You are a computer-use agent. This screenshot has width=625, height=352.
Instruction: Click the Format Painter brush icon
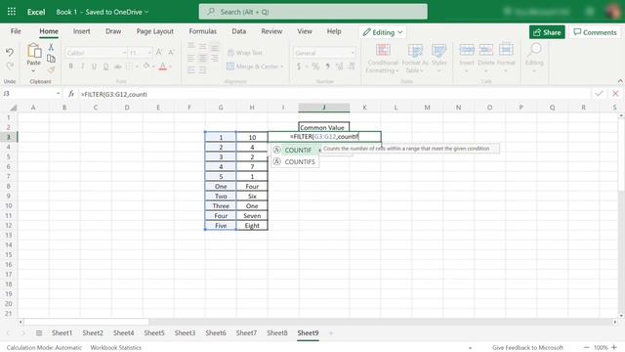[51, 69]
